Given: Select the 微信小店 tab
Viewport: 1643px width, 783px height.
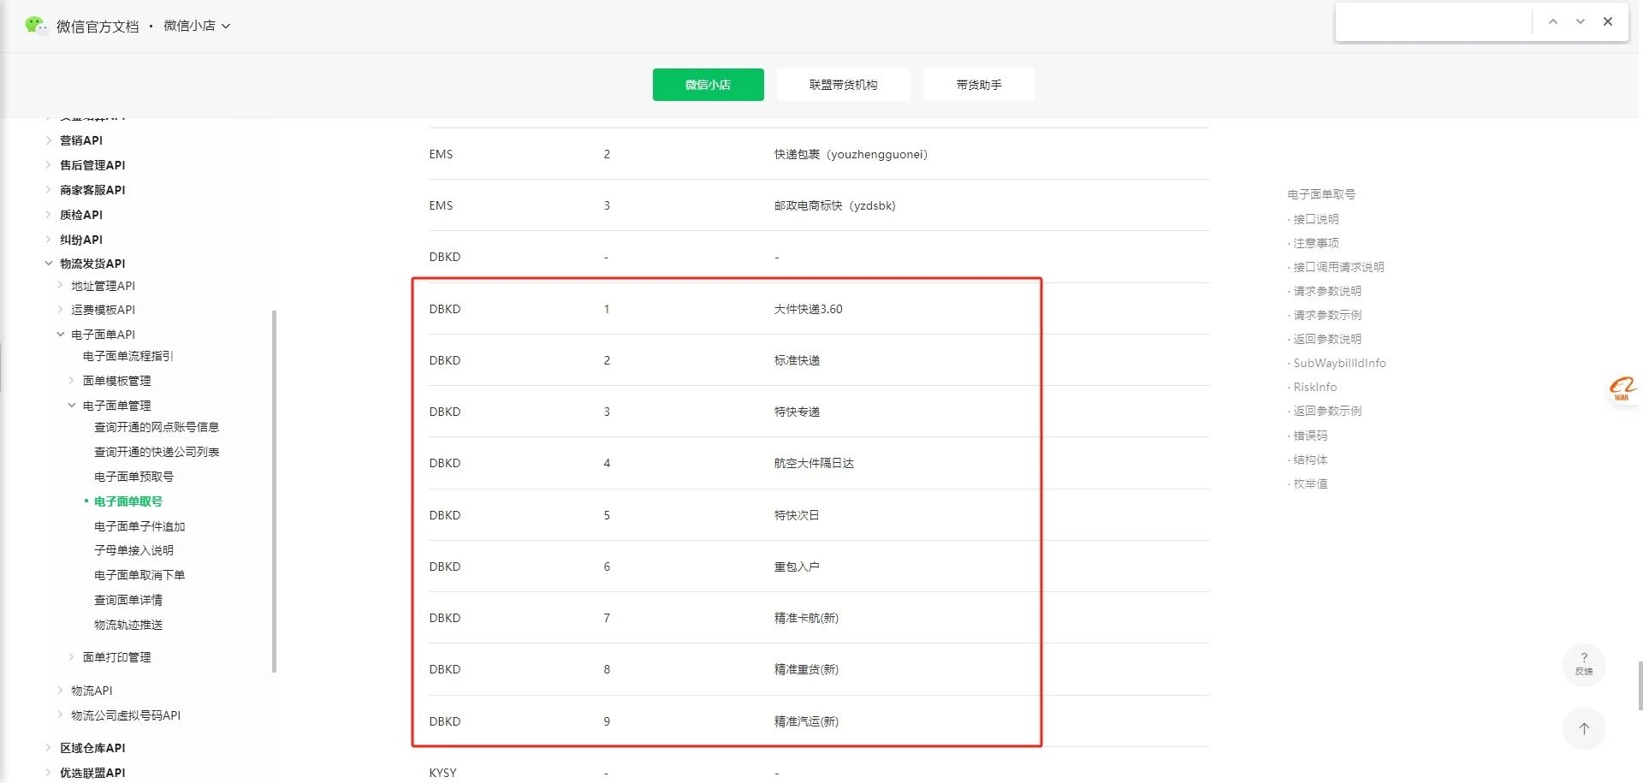Looking at the screenshot, I should pyautogui.click(x=708, y=85).
